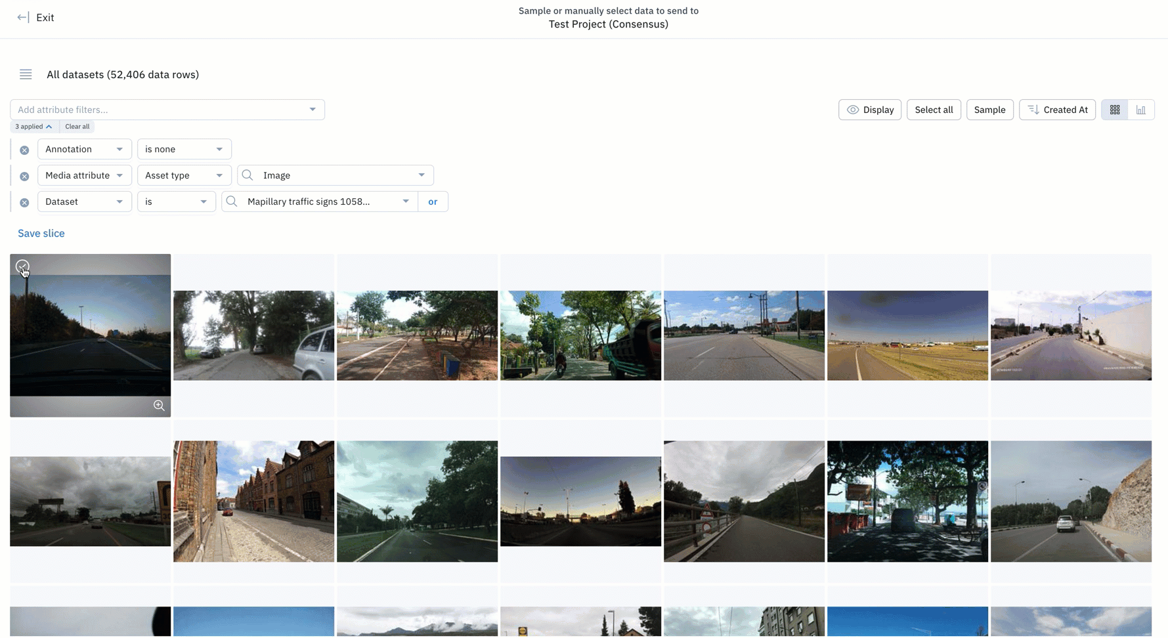Click Select all button
The image size is (1168, 638).
934,110
